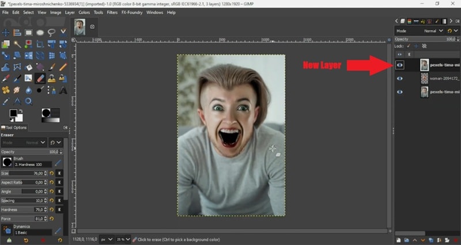Viewport: 461px width, 245px height.
Task: Create a new layer from the Layers panel footer
Action: pyautogui.click(x=398, y=240)
